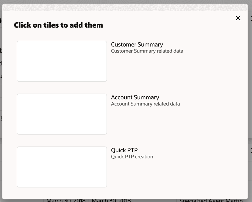Click the textured strip atop the dialog

[125, 8]
